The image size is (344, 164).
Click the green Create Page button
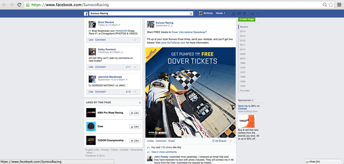tap(247, 19)
